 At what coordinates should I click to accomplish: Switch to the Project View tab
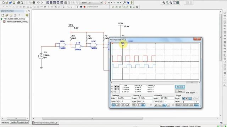[23, 122]
